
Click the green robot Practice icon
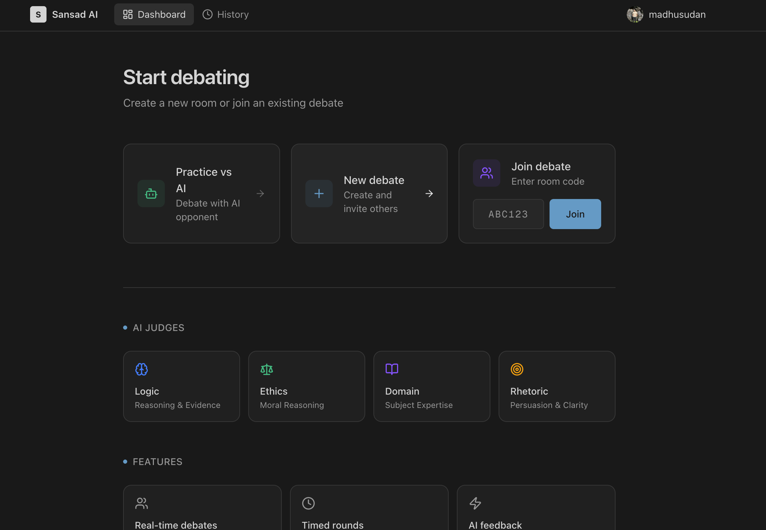(x=151, y=194)
